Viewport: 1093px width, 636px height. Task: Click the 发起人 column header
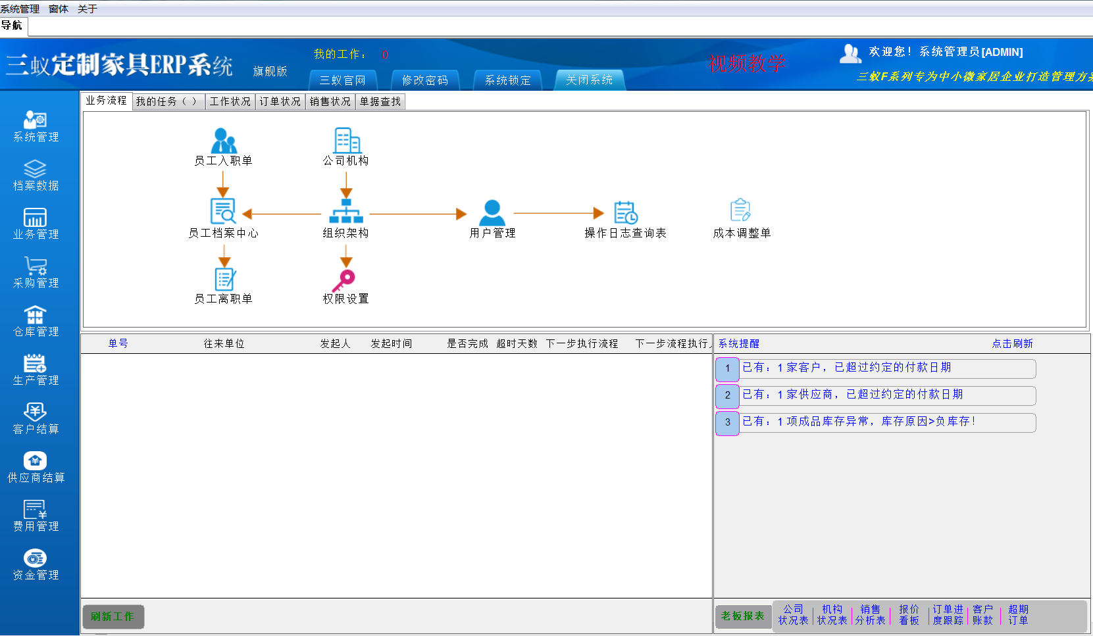(335, 343)
